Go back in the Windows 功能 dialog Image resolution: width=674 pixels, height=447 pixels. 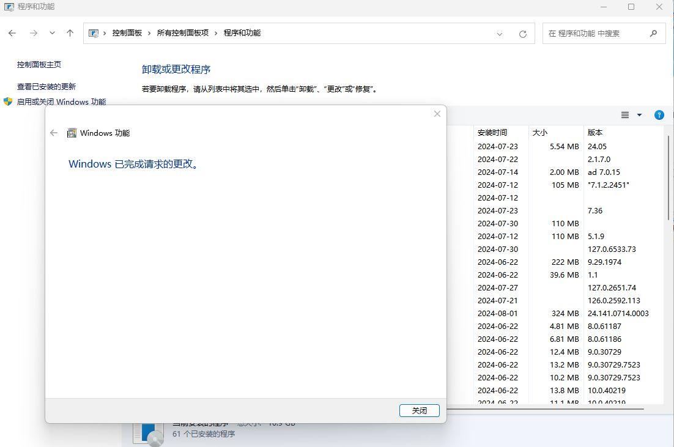[54, 133]
